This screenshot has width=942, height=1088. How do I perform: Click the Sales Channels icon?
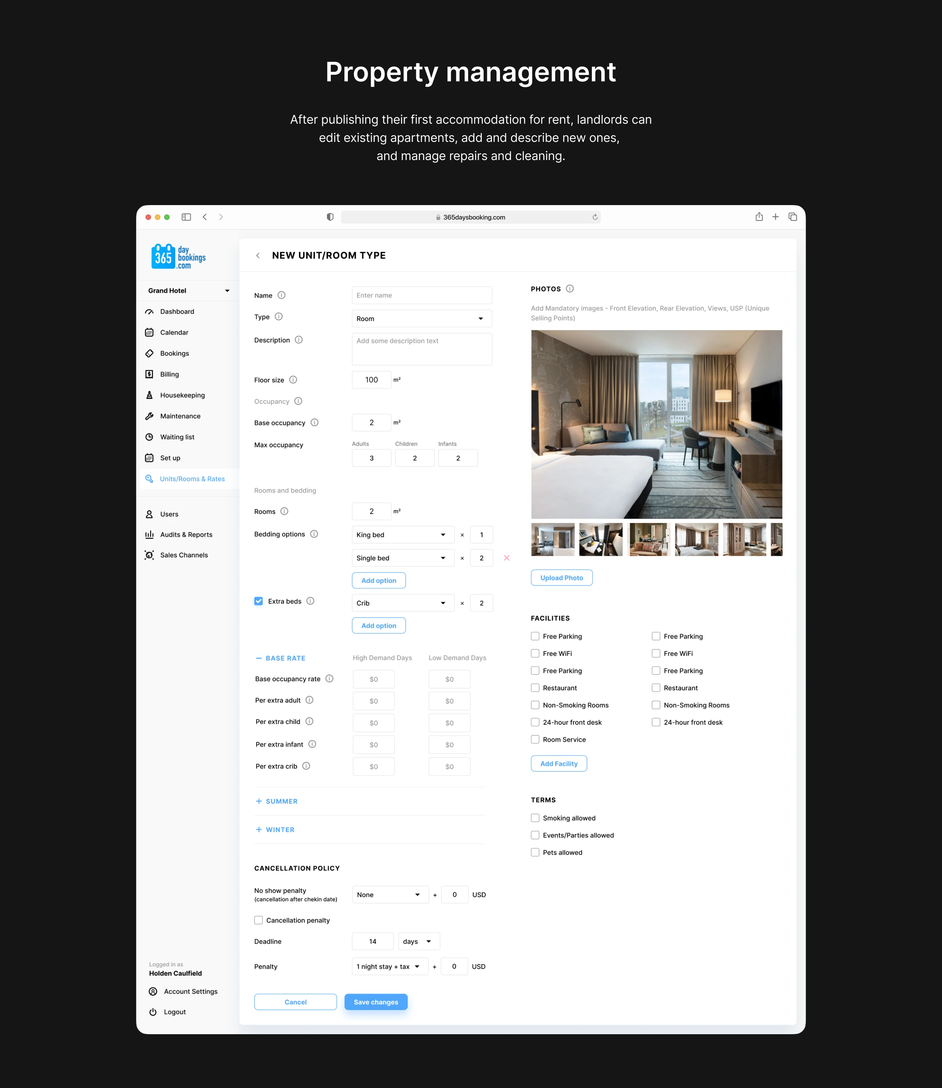[149, 555]
